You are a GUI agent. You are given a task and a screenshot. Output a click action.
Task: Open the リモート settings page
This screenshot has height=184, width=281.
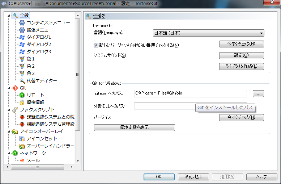[35, 95]
